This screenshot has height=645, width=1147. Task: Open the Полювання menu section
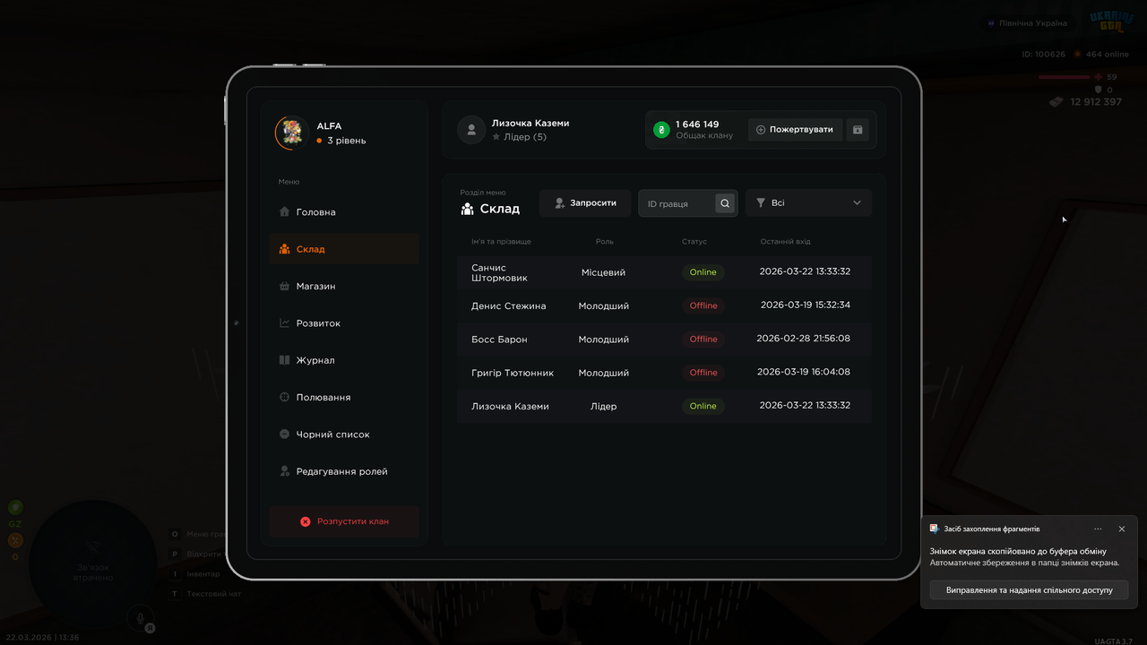(344, 397)
